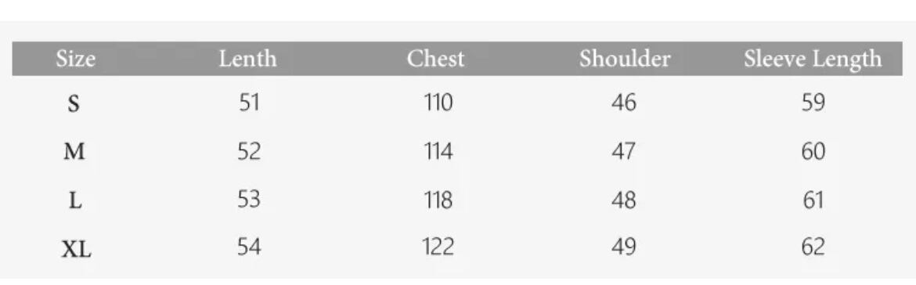916x285 pixels.
Task: Click the Size column header
Action: pos(76,59)
